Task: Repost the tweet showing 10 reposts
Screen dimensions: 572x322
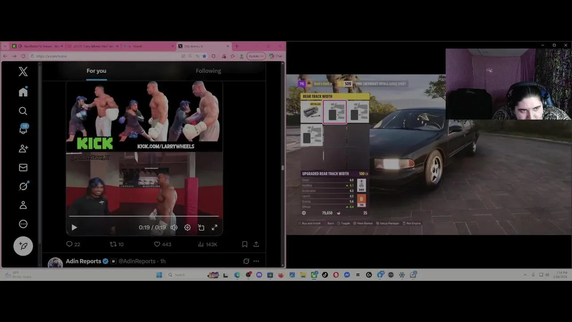Action: pos(117,244)
